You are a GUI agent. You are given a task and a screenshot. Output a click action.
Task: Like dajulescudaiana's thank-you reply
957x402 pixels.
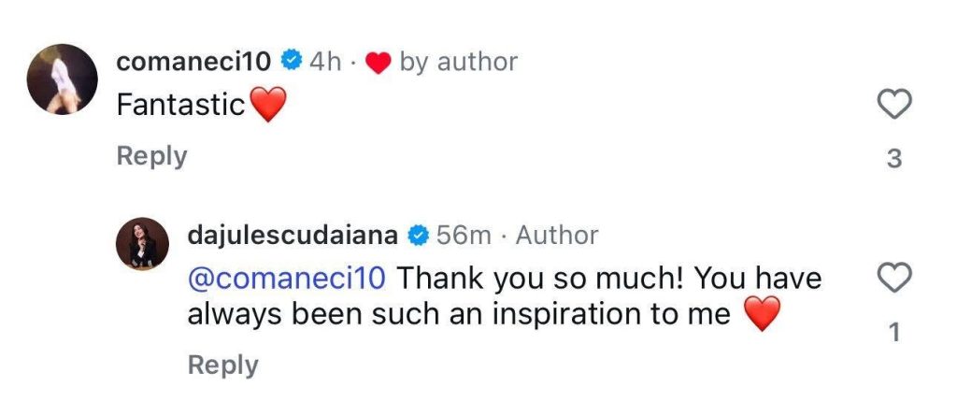[x=894, y=279]
